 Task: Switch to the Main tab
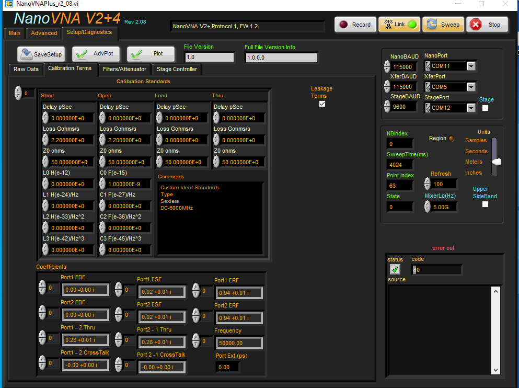pyautogui.click(x=15, y=33)
